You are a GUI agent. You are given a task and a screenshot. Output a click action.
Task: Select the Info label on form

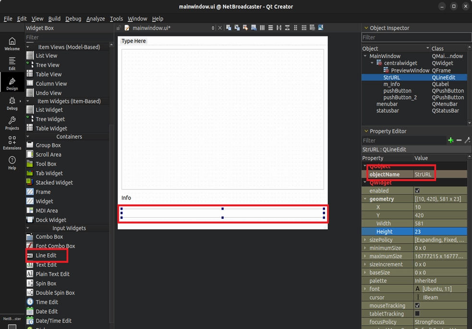[126, 198]
